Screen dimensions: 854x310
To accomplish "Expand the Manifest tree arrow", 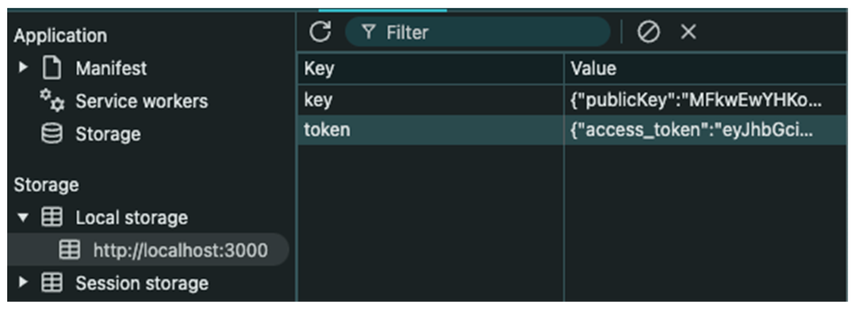I will (x=23, y=67).
